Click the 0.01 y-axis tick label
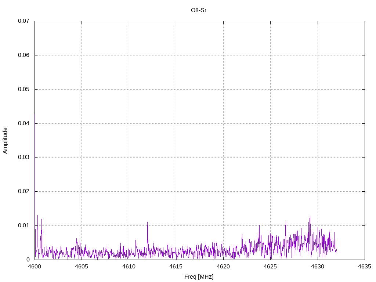This screenshot has height=282, width=376. pos(23,225)
